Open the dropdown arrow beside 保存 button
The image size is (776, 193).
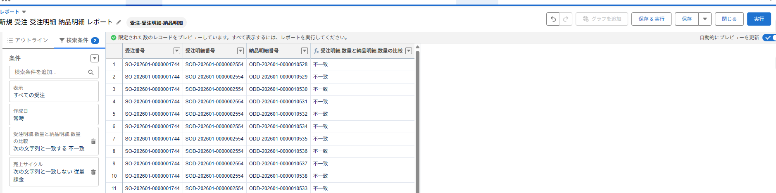point(705,19)
